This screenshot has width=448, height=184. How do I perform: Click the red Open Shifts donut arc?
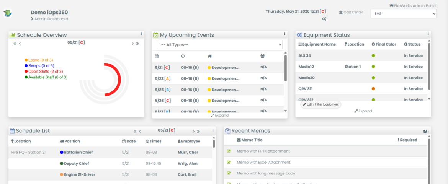pyautogui.click(x=119, y=79)
